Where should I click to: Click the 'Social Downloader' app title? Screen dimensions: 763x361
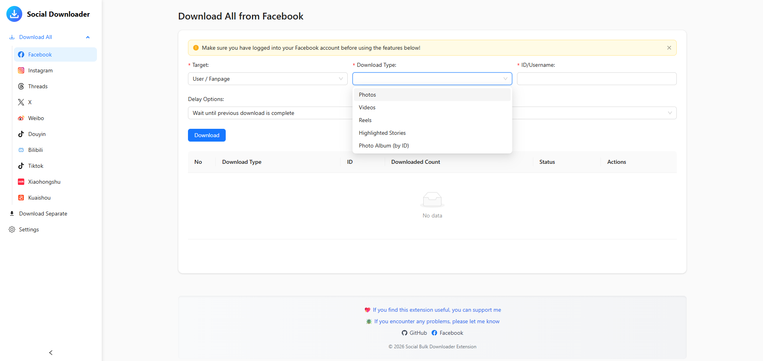click(x=58, y=14)
